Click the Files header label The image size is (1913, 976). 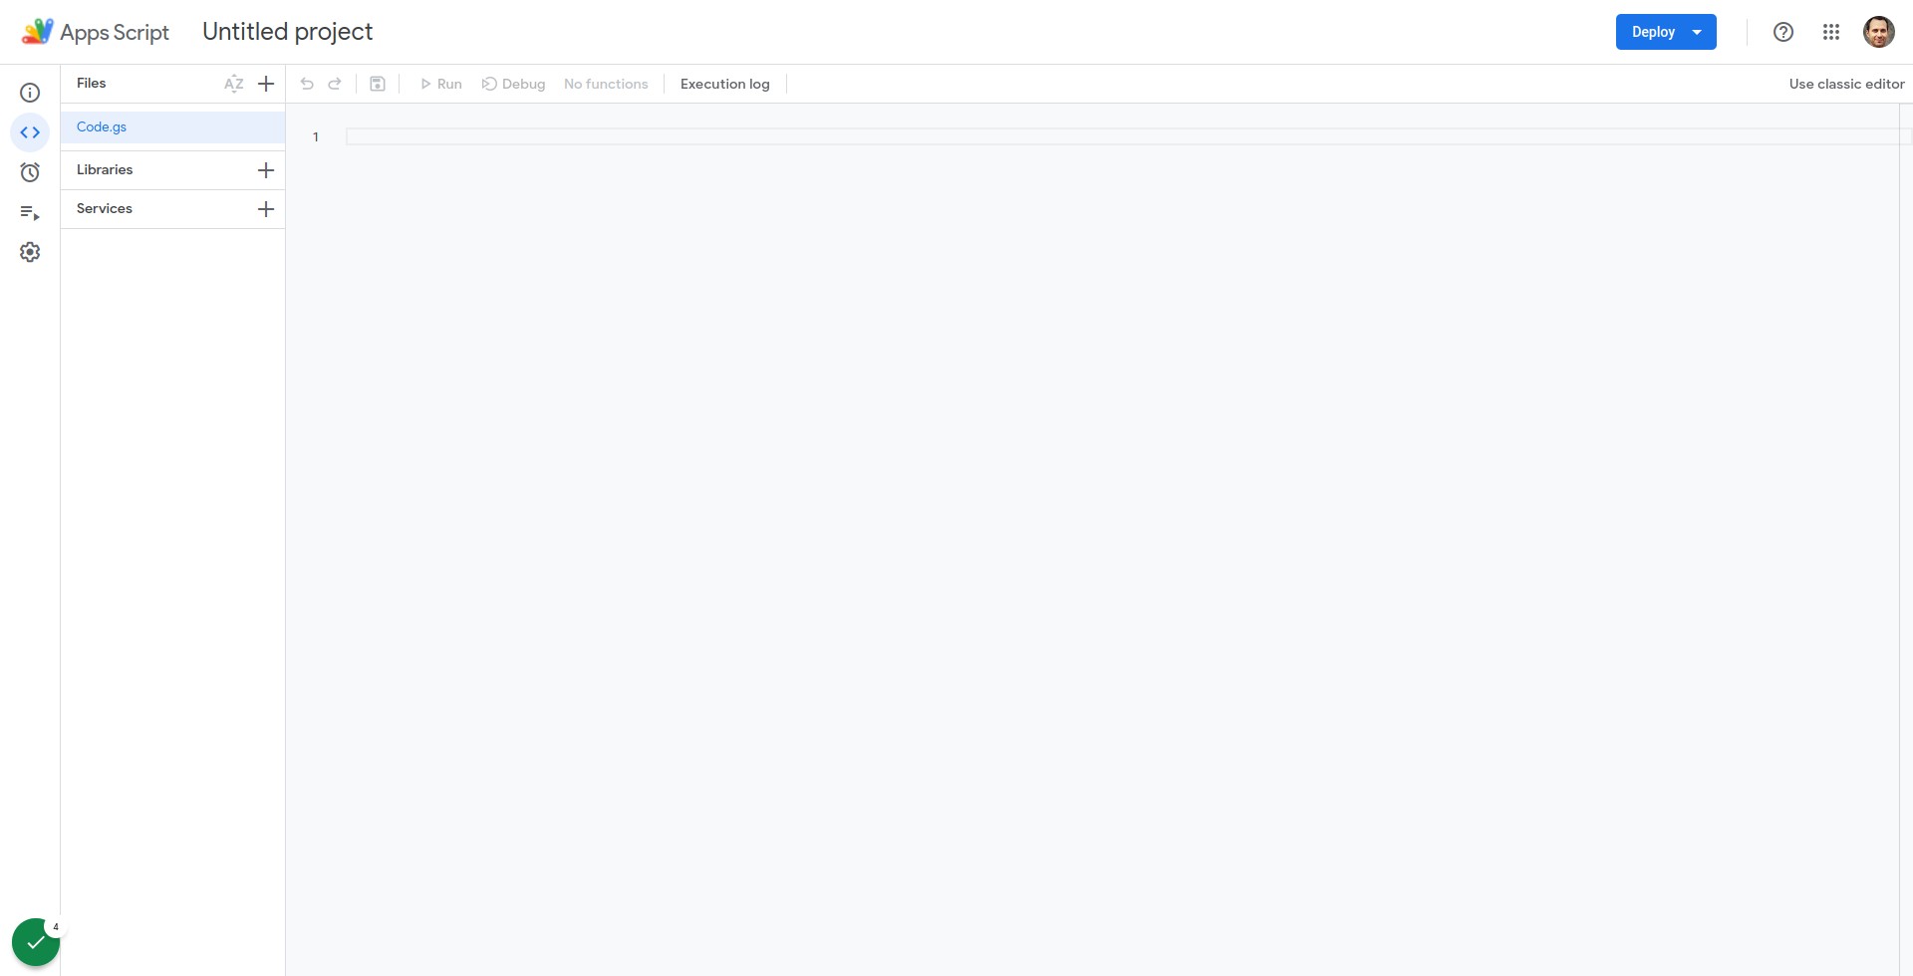91,84
